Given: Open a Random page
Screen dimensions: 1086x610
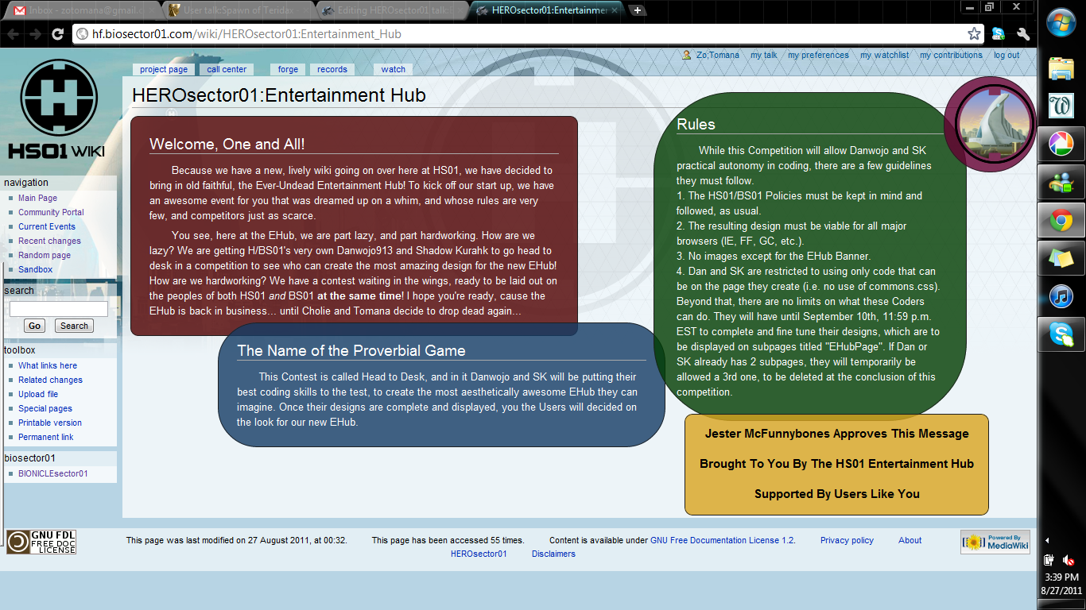Looking at the screenshot, I should pos(45,255).
